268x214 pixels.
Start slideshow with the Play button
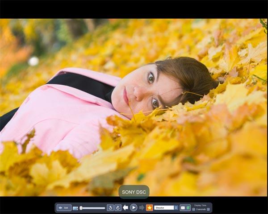coord(134,208)
